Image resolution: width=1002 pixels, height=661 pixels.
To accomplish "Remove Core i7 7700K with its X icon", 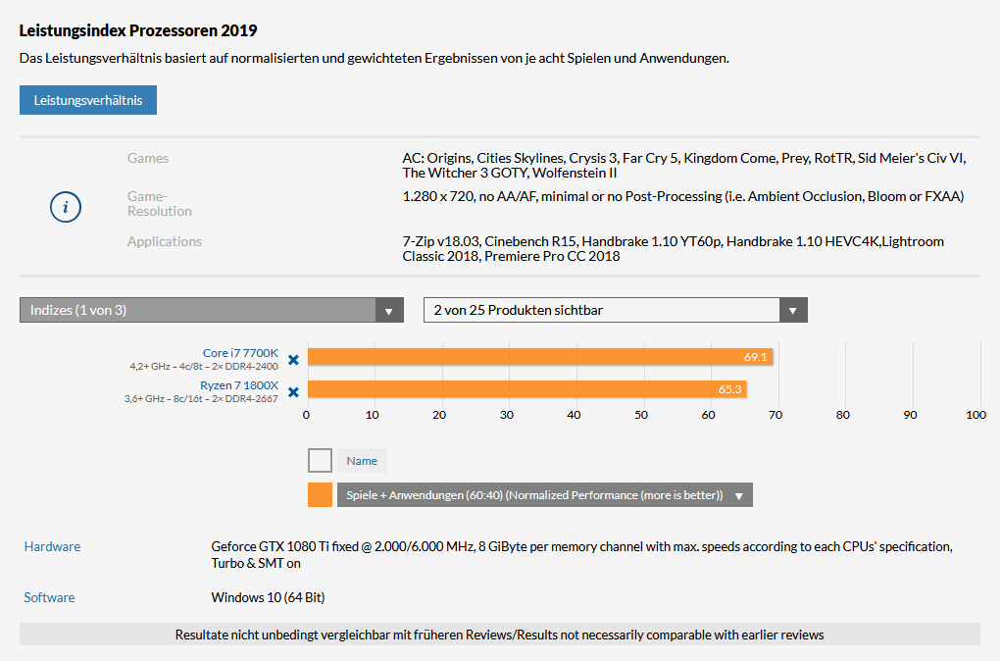I will [x=293, y=360].
